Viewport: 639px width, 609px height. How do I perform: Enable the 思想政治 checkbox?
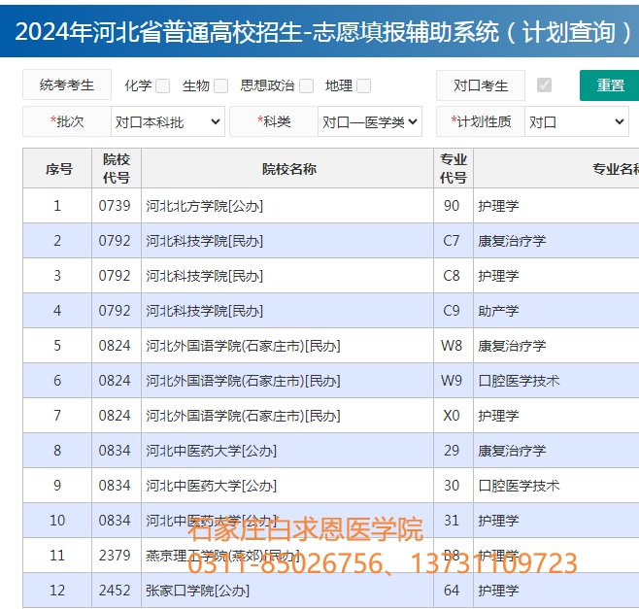(306, 85)
